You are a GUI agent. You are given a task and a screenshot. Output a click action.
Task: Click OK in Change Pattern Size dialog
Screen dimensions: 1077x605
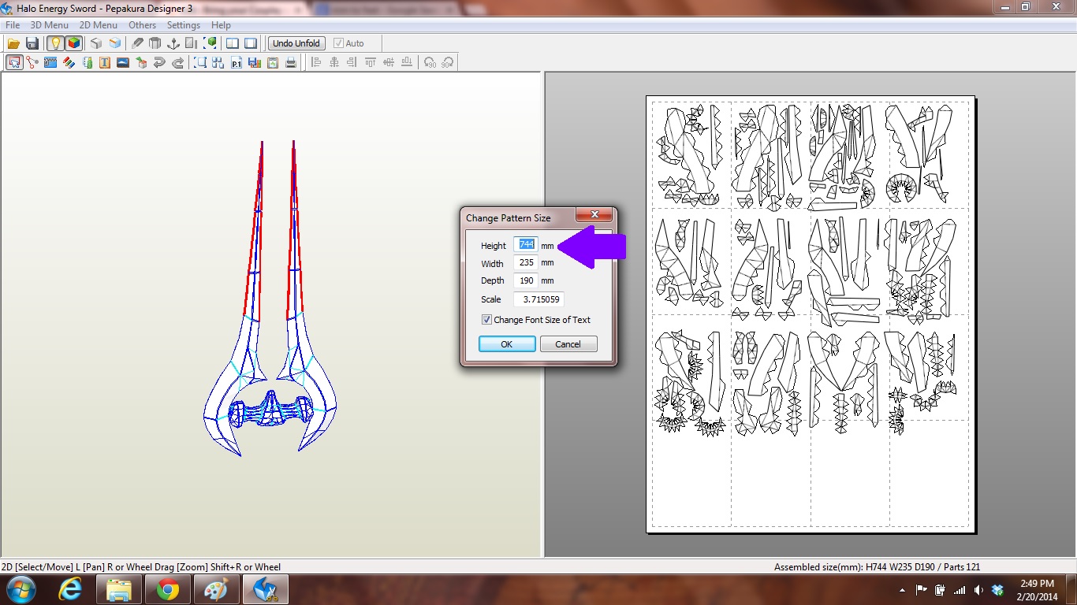pyautogui.click(x=507, y=344)
